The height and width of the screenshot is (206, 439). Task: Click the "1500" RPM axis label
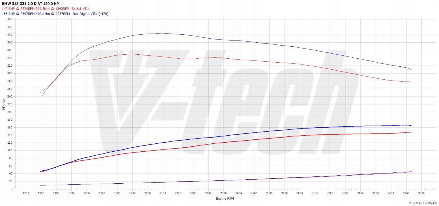pyautogui.click(x=71, y=193)
